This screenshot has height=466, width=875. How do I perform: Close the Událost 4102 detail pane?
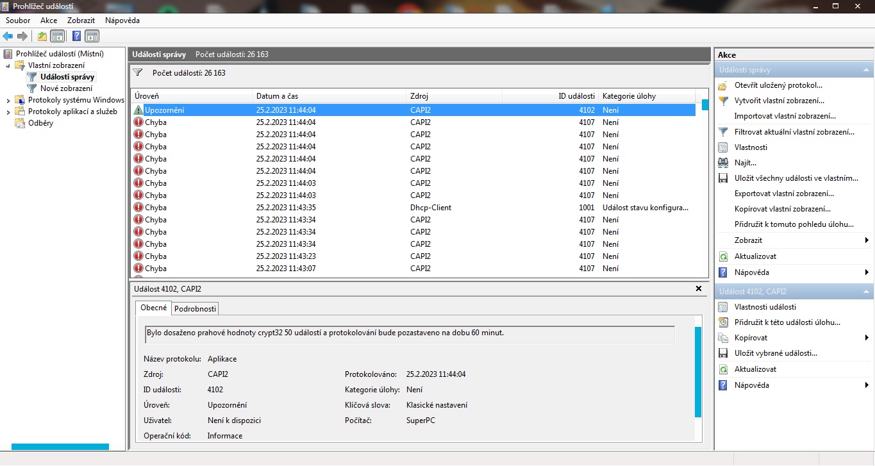click(699, 289)
